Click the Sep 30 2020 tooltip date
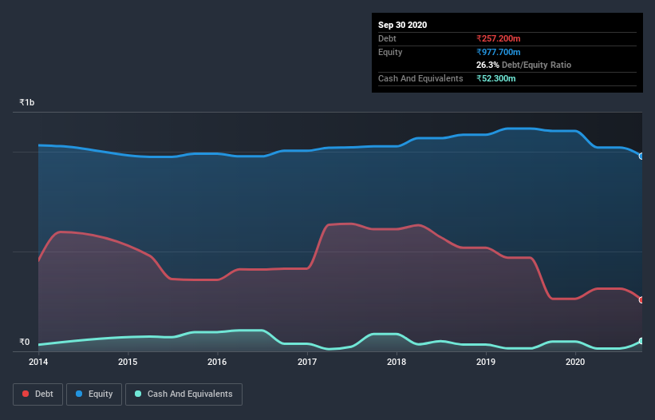 [x=403, y=25]
